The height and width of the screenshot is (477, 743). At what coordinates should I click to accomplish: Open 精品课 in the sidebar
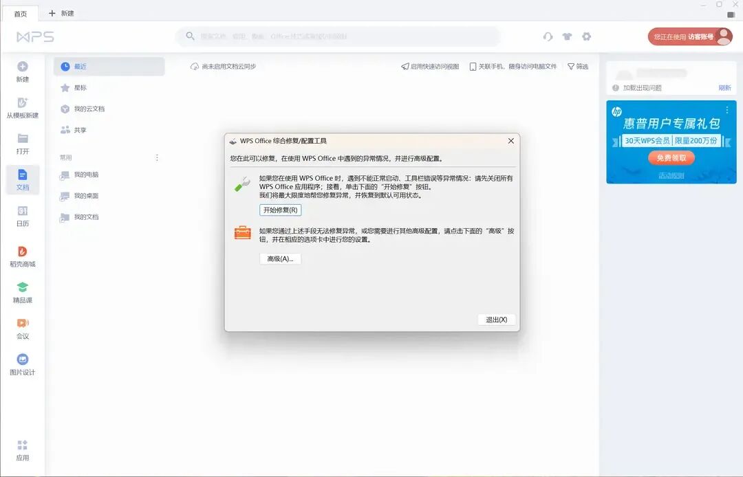22,292
